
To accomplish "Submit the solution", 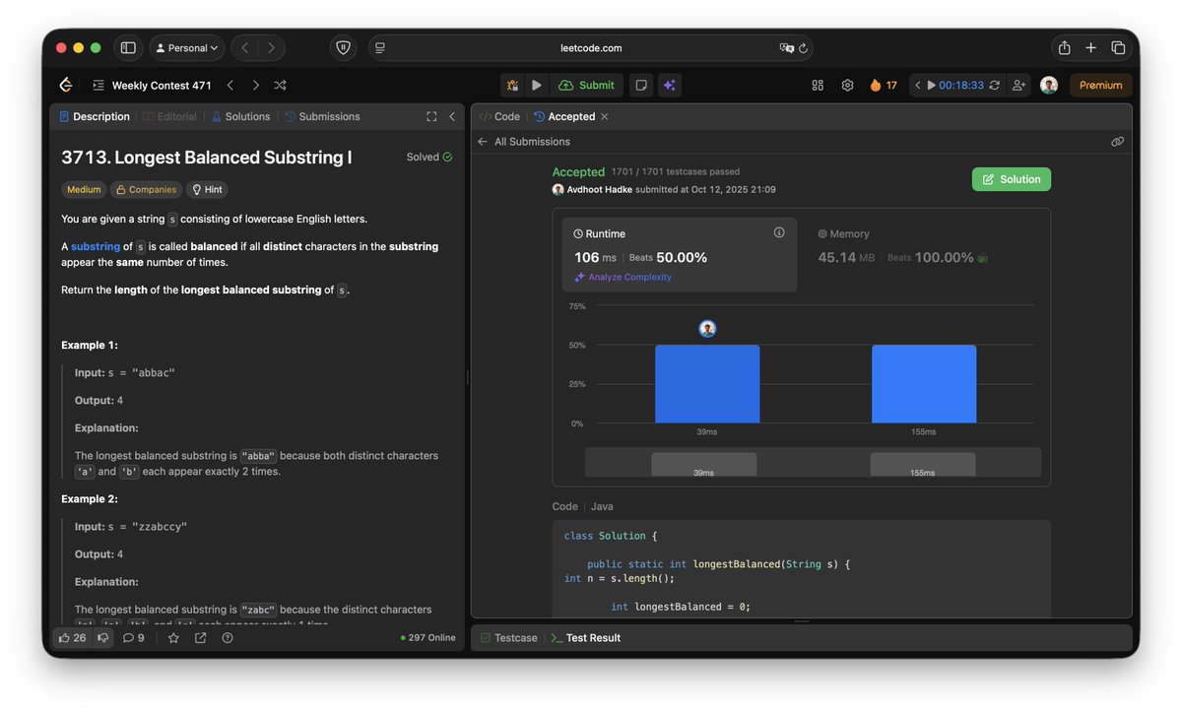I will coord(586,86).
